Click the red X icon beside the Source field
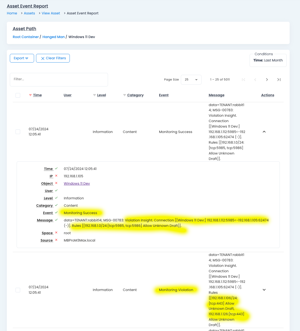Screen dimensions: 300x331 [x=56, y=240]
